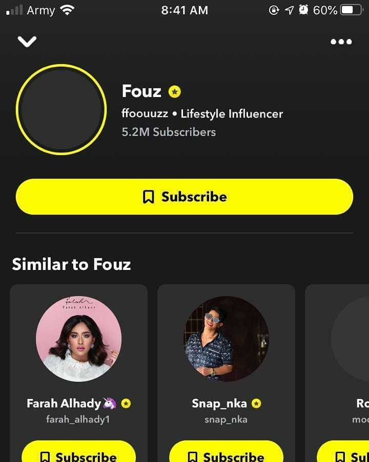369x462 pixels.
Task: Subscribe to Farah Alhady
Action: [x=79, y=455]
